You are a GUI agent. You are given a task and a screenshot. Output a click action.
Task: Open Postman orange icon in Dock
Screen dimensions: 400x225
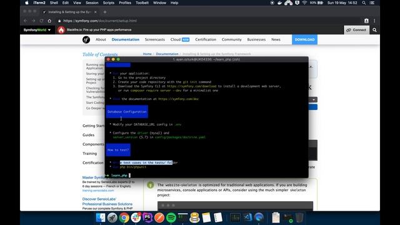coord(159,217)
